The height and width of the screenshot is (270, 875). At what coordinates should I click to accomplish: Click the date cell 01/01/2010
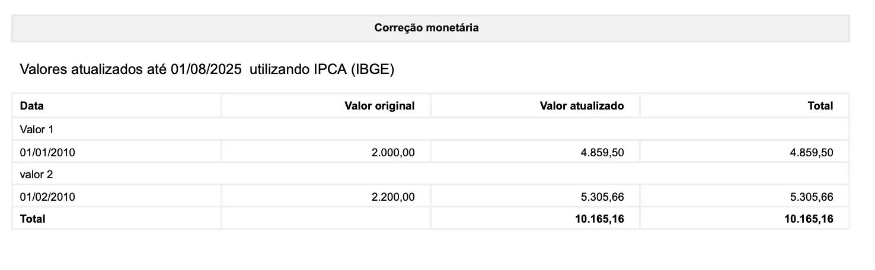point(47,152)
